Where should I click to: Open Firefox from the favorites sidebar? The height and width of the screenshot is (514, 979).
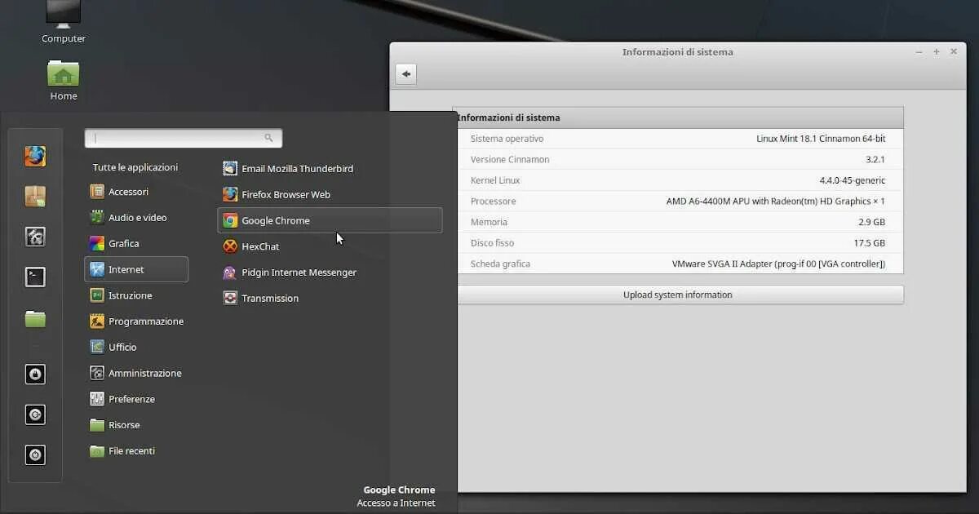coord(35,156)
